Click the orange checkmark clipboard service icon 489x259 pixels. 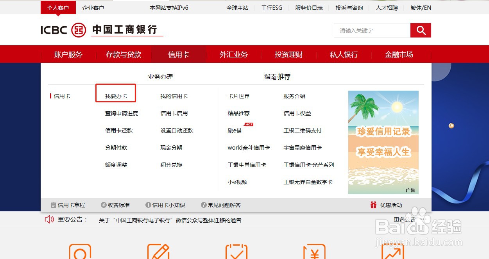click(236, 251)
